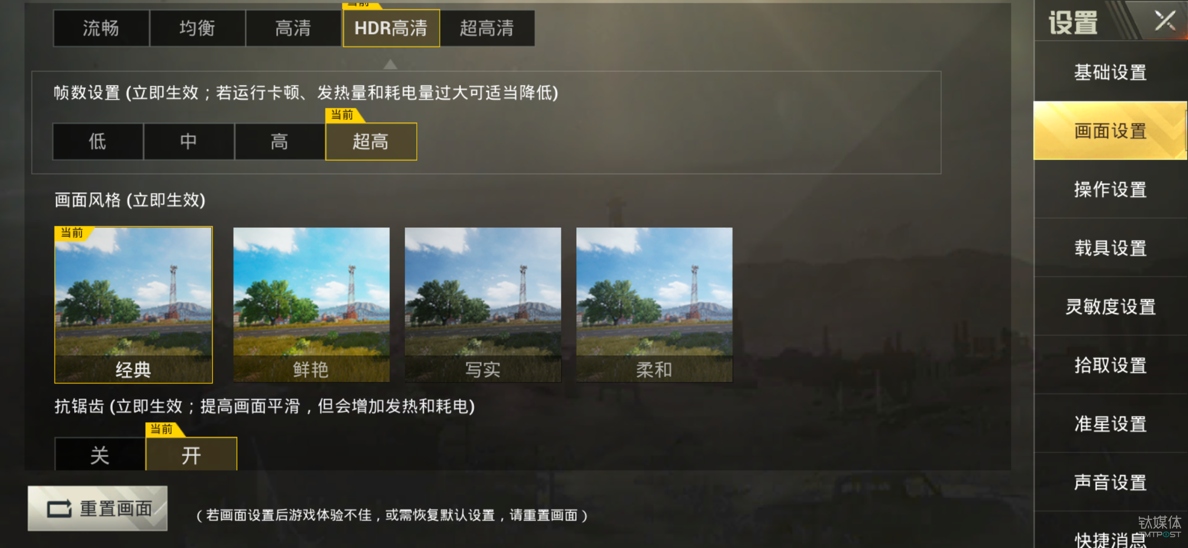
Task: Pick the 写实 style thumbnail
Action: tap(483, 304)
